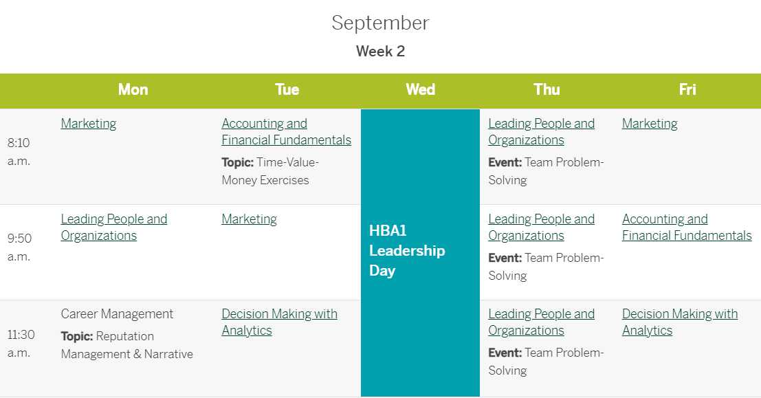Open Friday Decision Making with Analytics link

pos(680,322)
